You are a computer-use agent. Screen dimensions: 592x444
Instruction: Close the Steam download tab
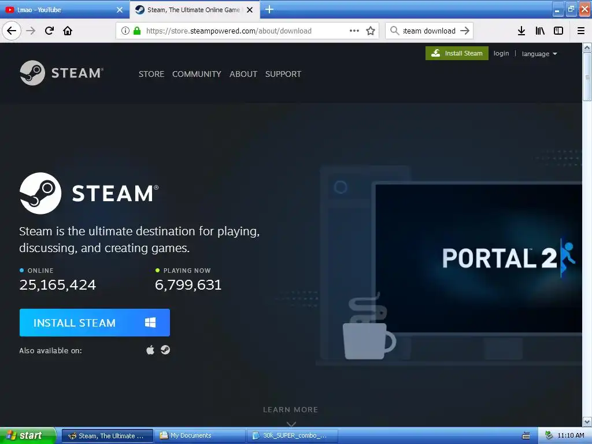point(250,10)
